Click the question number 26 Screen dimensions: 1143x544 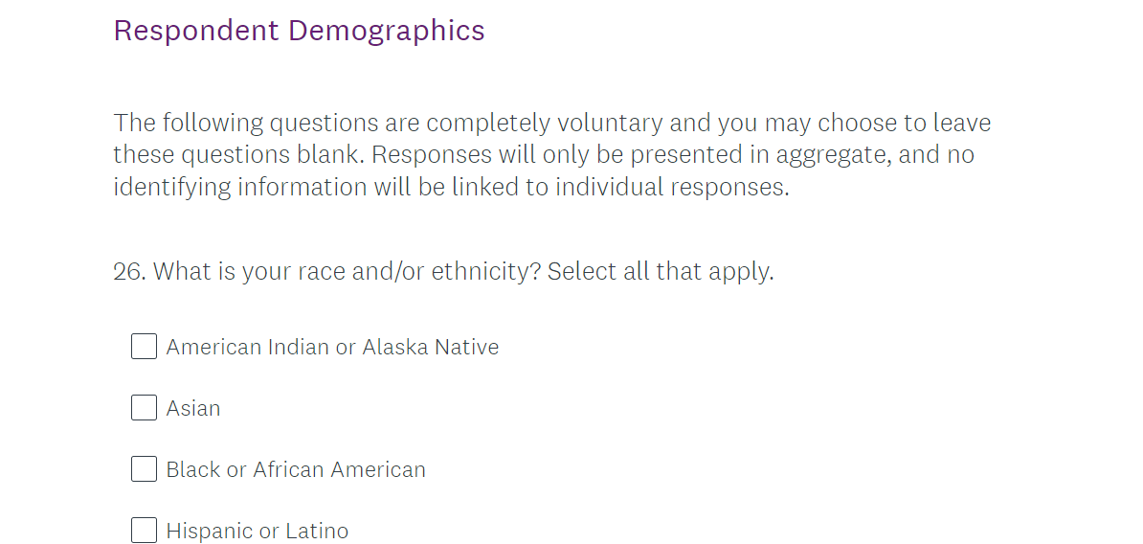128,272
